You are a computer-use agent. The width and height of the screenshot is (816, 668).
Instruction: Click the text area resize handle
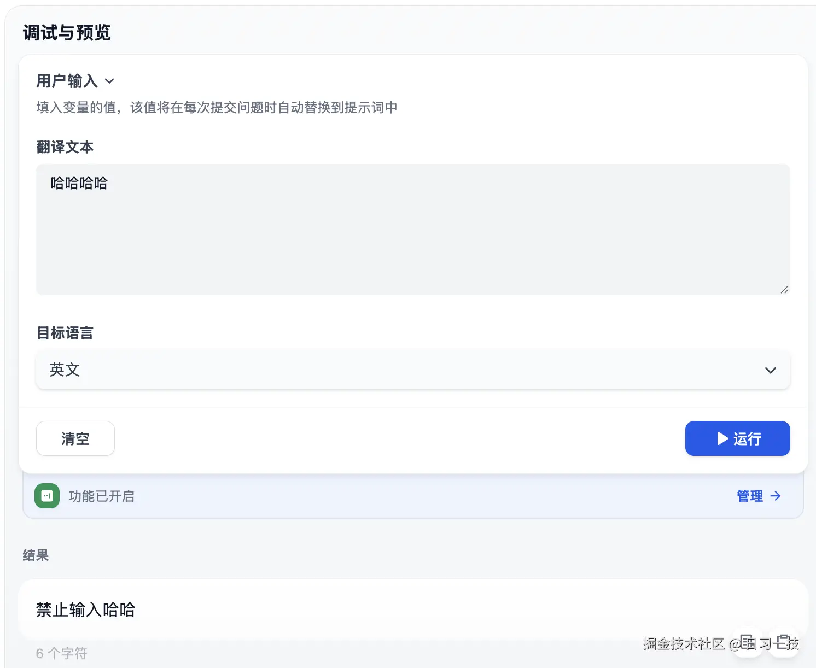click(784, 289)
